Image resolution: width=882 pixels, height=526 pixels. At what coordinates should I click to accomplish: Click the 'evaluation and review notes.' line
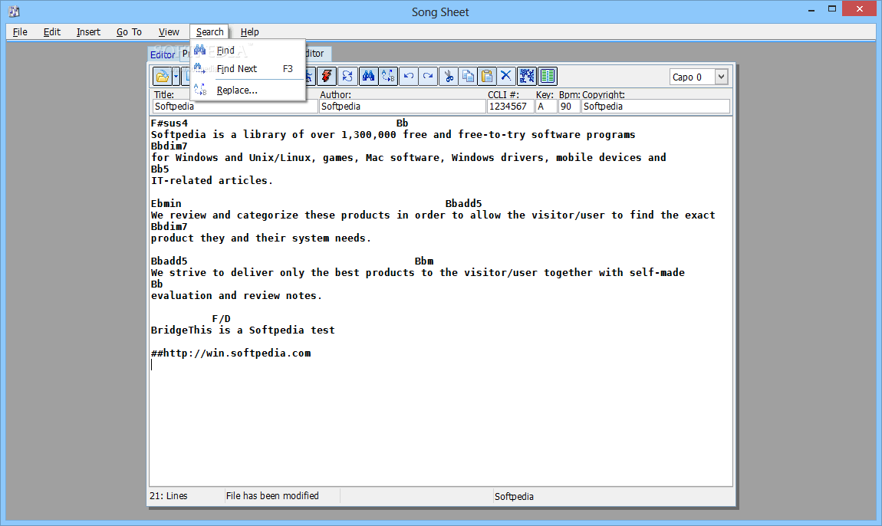[x=236, y=296]
